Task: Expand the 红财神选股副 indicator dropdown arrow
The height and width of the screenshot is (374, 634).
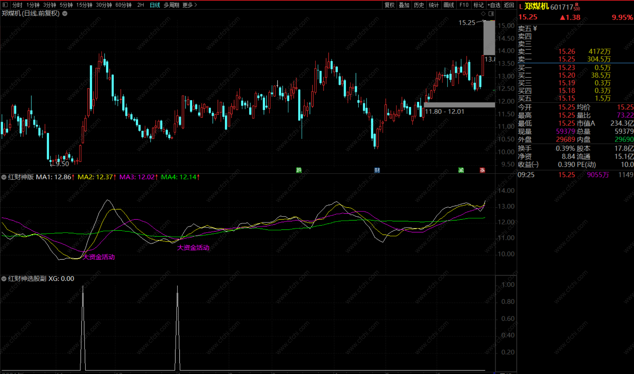Action: tap(4, 279)
